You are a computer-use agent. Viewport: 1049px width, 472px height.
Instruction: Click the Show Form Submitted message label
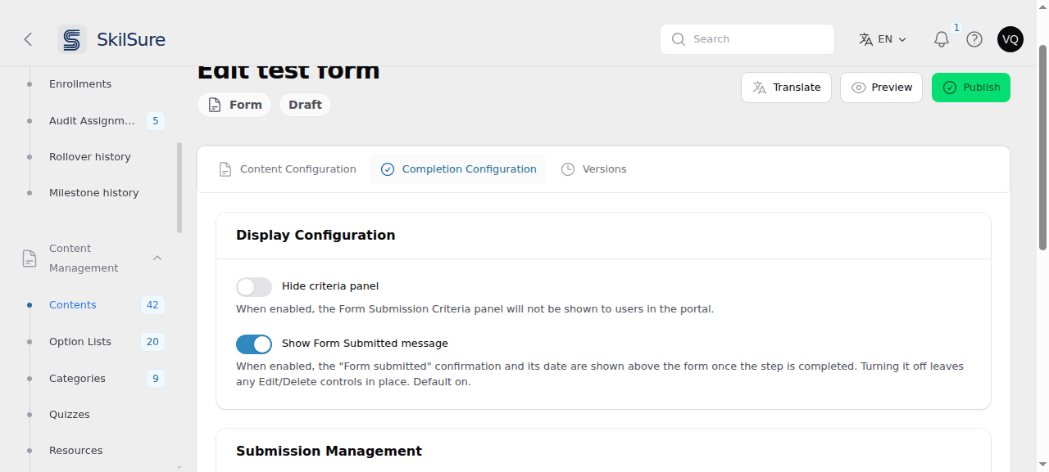(x=365, y=344)
